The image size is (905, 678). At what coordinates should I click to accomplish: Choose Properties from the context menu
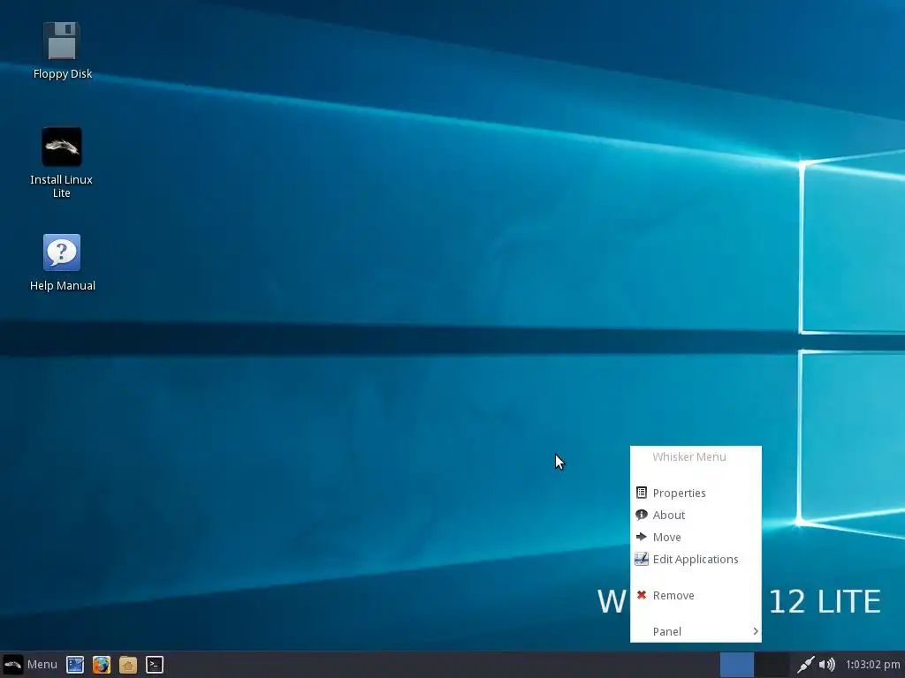696,493
